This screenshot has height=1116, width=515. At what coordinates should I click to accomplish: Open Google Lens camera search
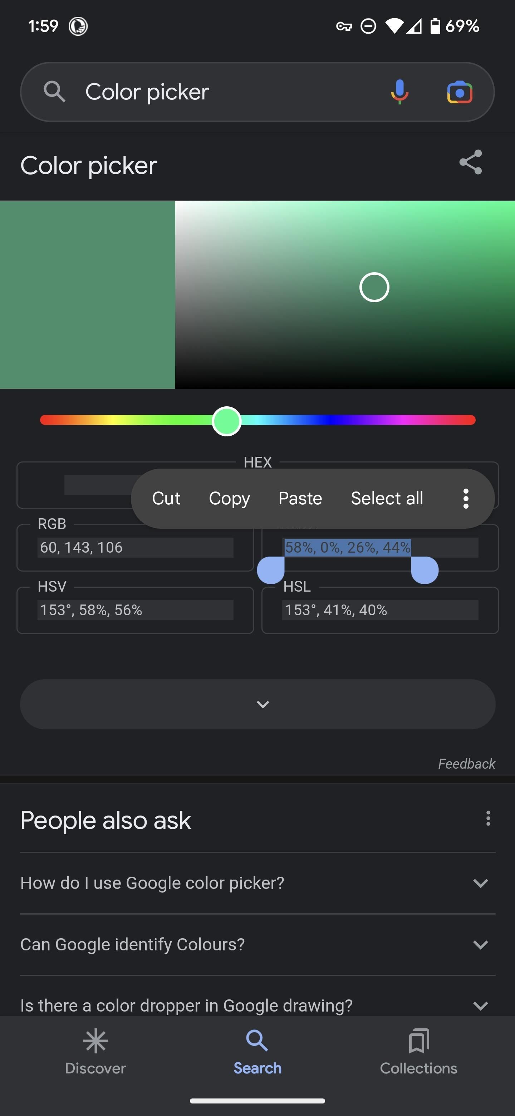pos(460,92)
